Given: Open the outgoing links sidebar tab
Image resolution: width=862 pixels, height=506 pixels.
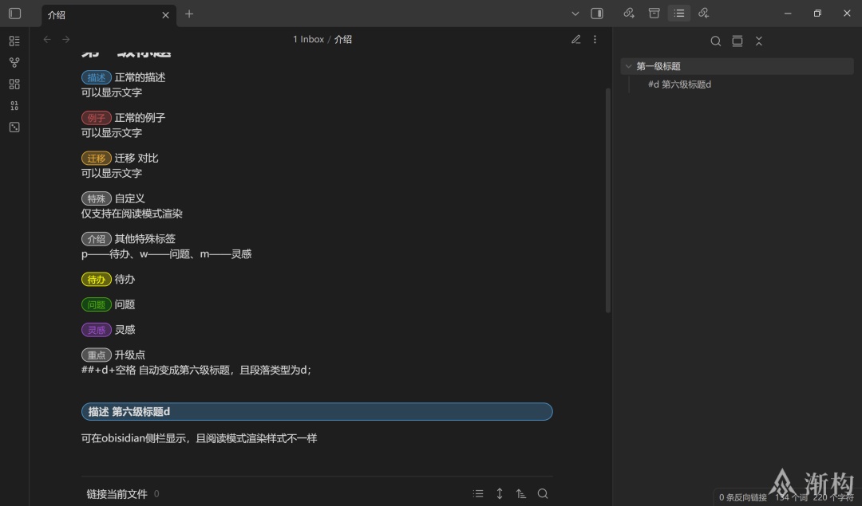Looking at the screenshot, I should tap(703, 14).
